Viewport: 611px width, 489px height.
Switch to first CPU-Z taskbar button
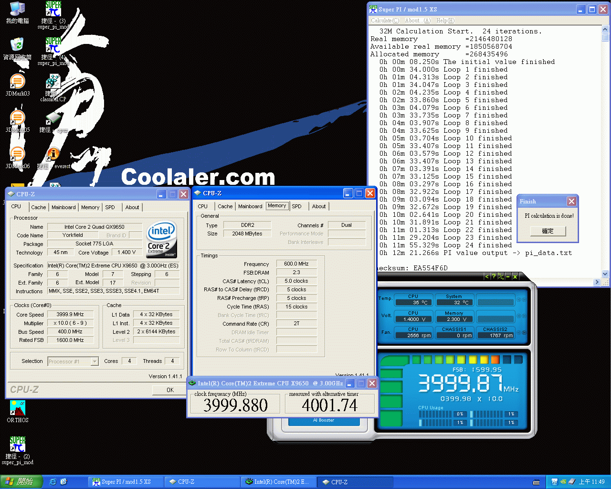pyautogui.click(x=202, y=482)
